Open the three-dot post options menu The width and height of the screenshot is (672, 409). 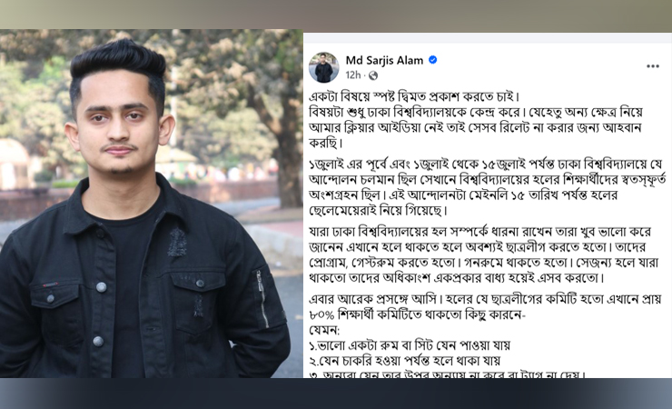coord(652,66)
